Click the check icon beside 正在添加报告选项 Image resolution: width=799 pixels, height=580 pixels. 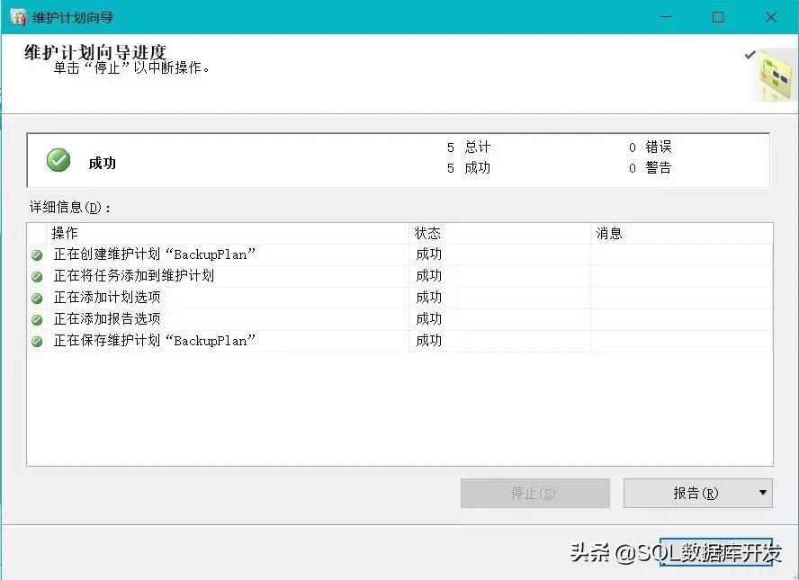34,319
